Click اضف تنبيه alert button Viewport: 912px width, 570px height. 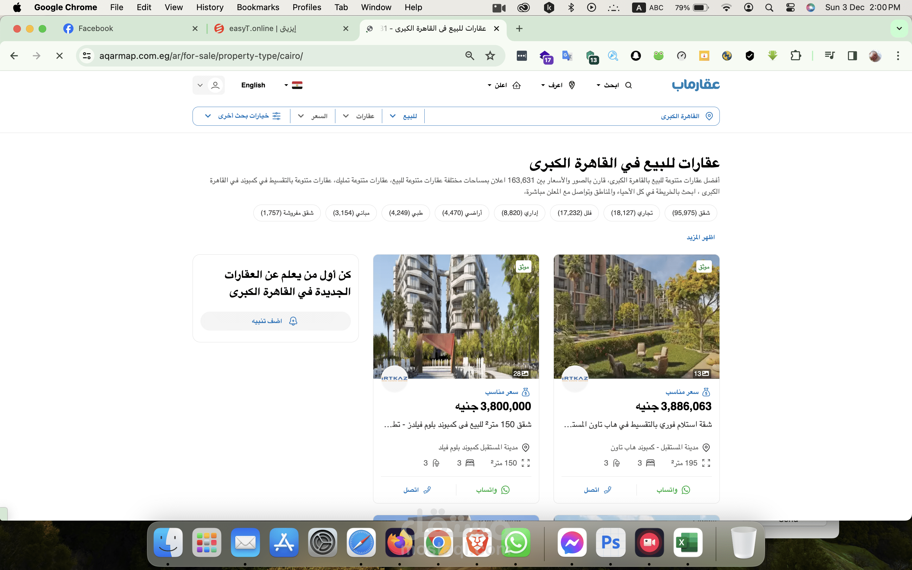tap(275, 321)
